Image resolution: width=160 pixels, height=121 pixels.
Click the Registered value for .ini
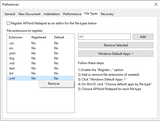pos(34,48)
